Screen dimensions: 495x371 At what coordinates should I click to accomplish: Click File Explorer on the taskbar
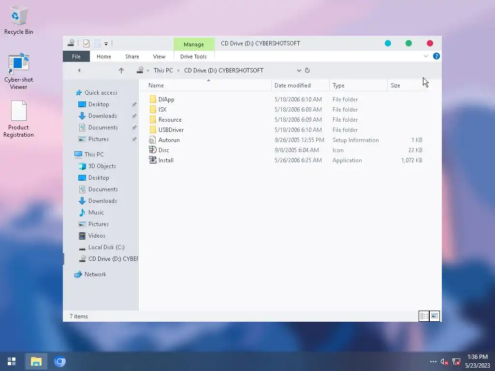tap(36, 361)
